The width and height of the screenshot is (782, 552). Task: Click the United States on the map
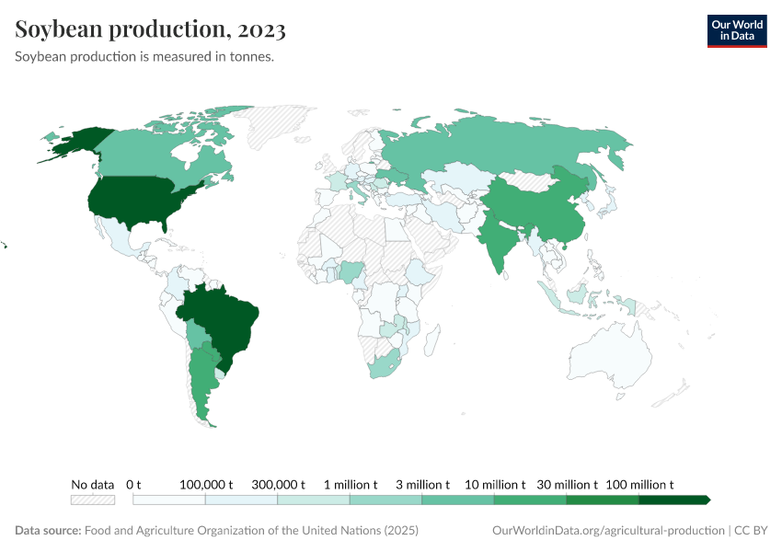138,200
